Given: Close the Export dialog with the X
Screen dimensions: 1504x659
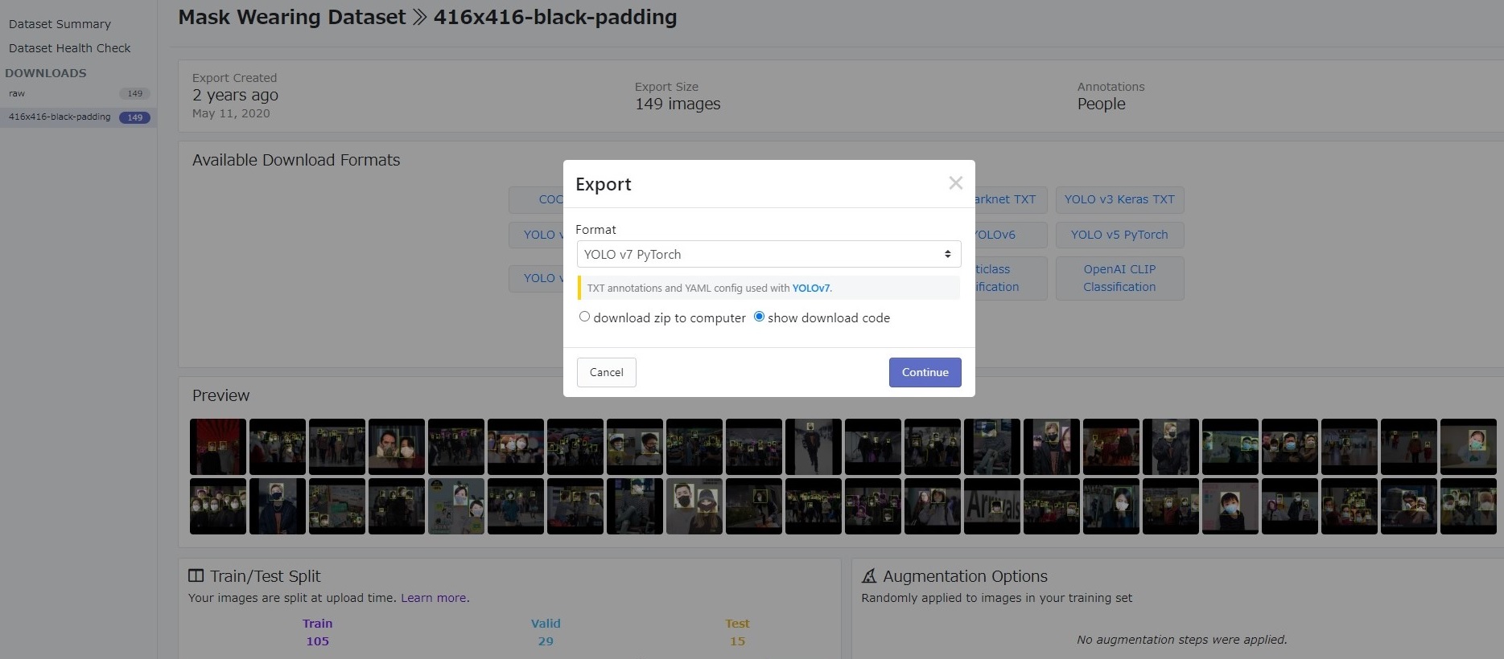Looking at the screenshot, I should [955, 183].
